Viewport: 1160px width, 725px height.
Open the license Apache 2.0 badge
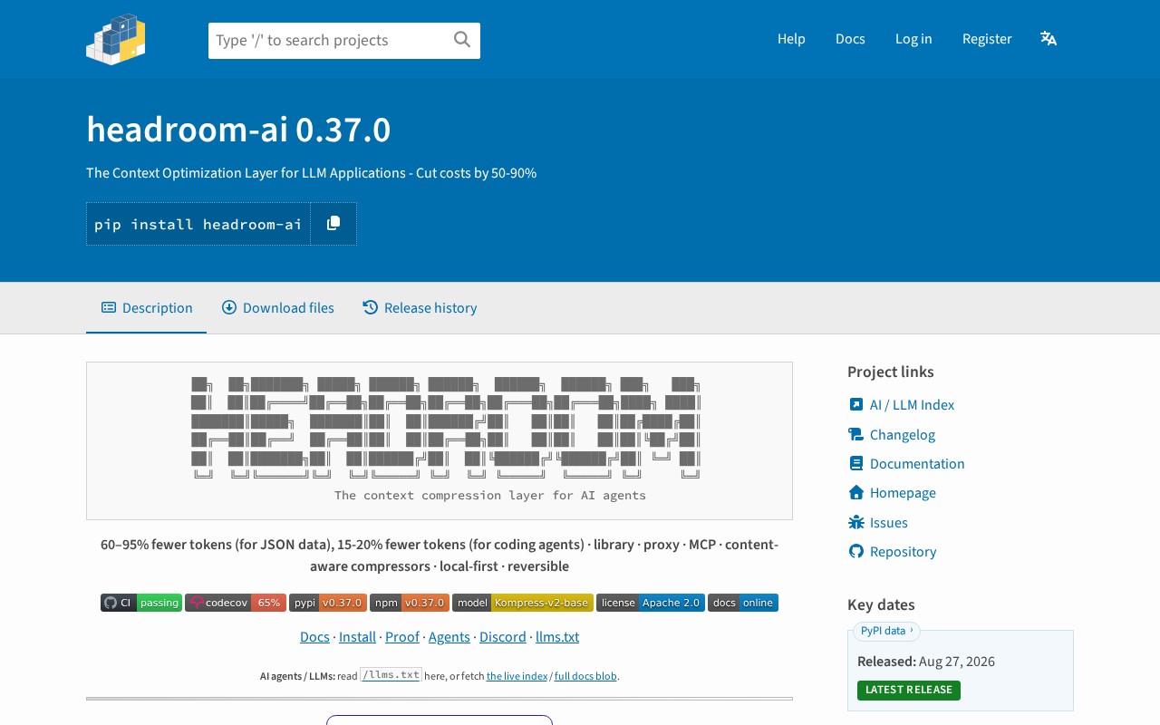point(651,603)
